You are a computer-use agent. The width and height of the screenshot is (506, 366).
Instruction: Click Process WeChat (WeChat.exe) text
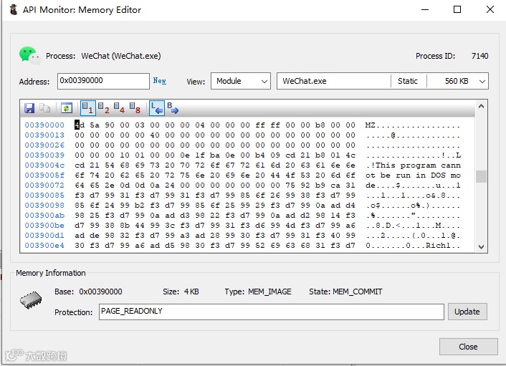(x=103, y=56)
